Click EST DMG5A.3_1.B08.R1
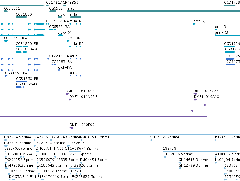Viewport: 240px width, 181px height. point(36,154)
